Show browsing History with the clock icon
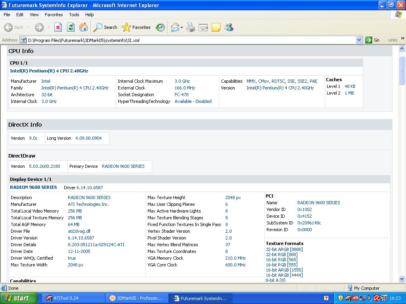This screenshot has width=406, height=304. click(x=160, y=27)
